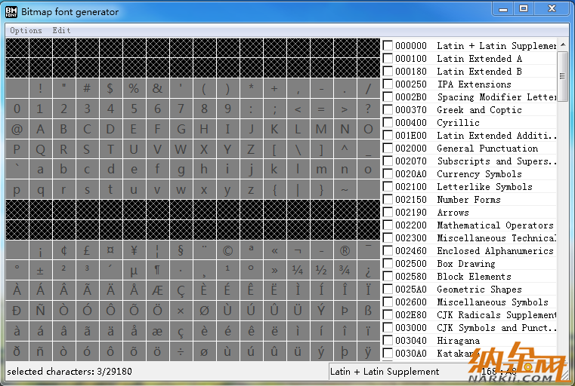Select the micro µ character cell

134,271
